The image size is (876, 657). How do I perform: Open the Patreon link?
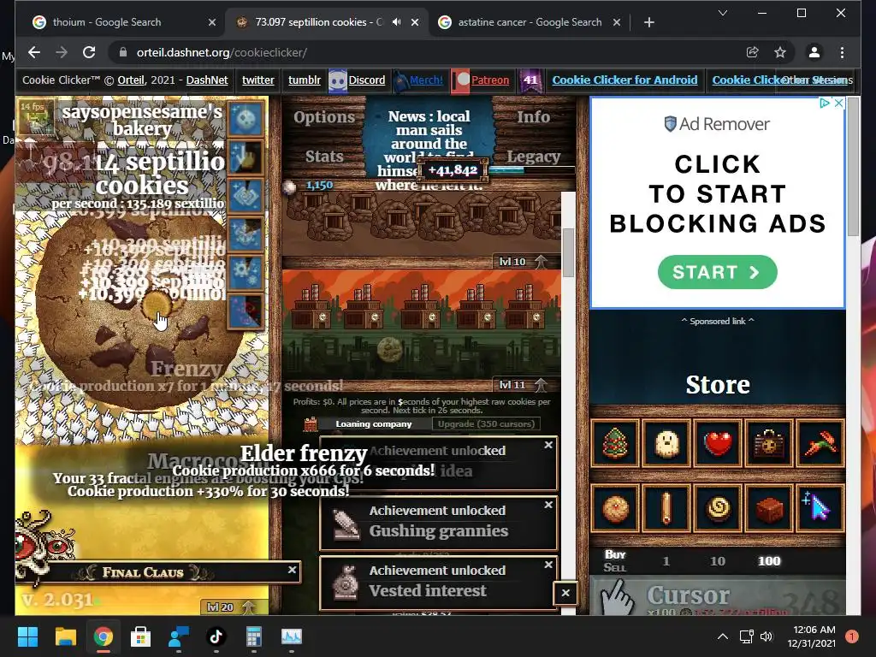[x=490, y=80]
